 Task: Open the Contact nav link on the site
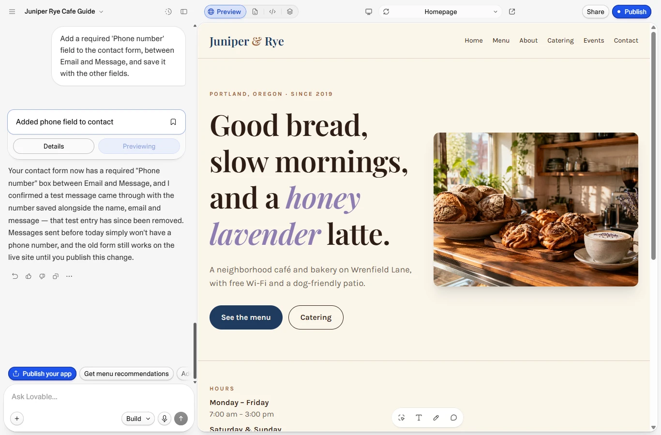click(626, 41)
